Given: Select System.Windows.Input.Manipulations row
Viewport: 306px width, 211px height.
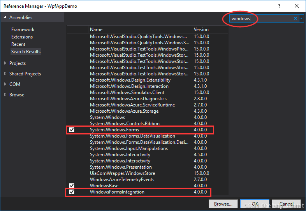Looking at the screenshot, I should click(x=147, y=148).
